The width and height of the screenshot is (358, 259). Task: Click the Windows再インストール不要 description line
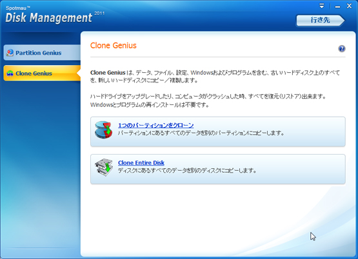tap(150, 105)
